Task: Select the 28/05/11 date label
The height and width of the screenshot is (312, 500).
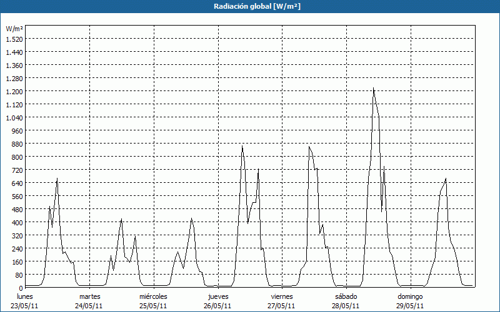Action: click(346, 306)
